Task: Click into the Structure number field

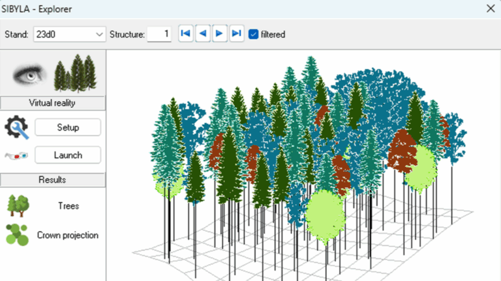Action: click(159, 34)
